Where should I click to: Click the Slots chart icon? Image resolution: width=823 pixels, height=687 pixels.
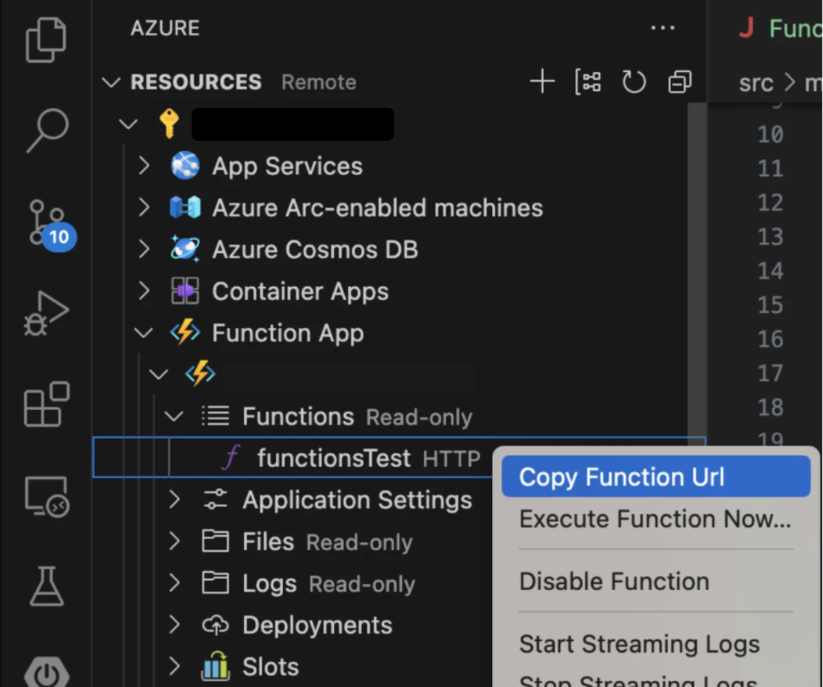pyautogui.click(x=215, y=666)
